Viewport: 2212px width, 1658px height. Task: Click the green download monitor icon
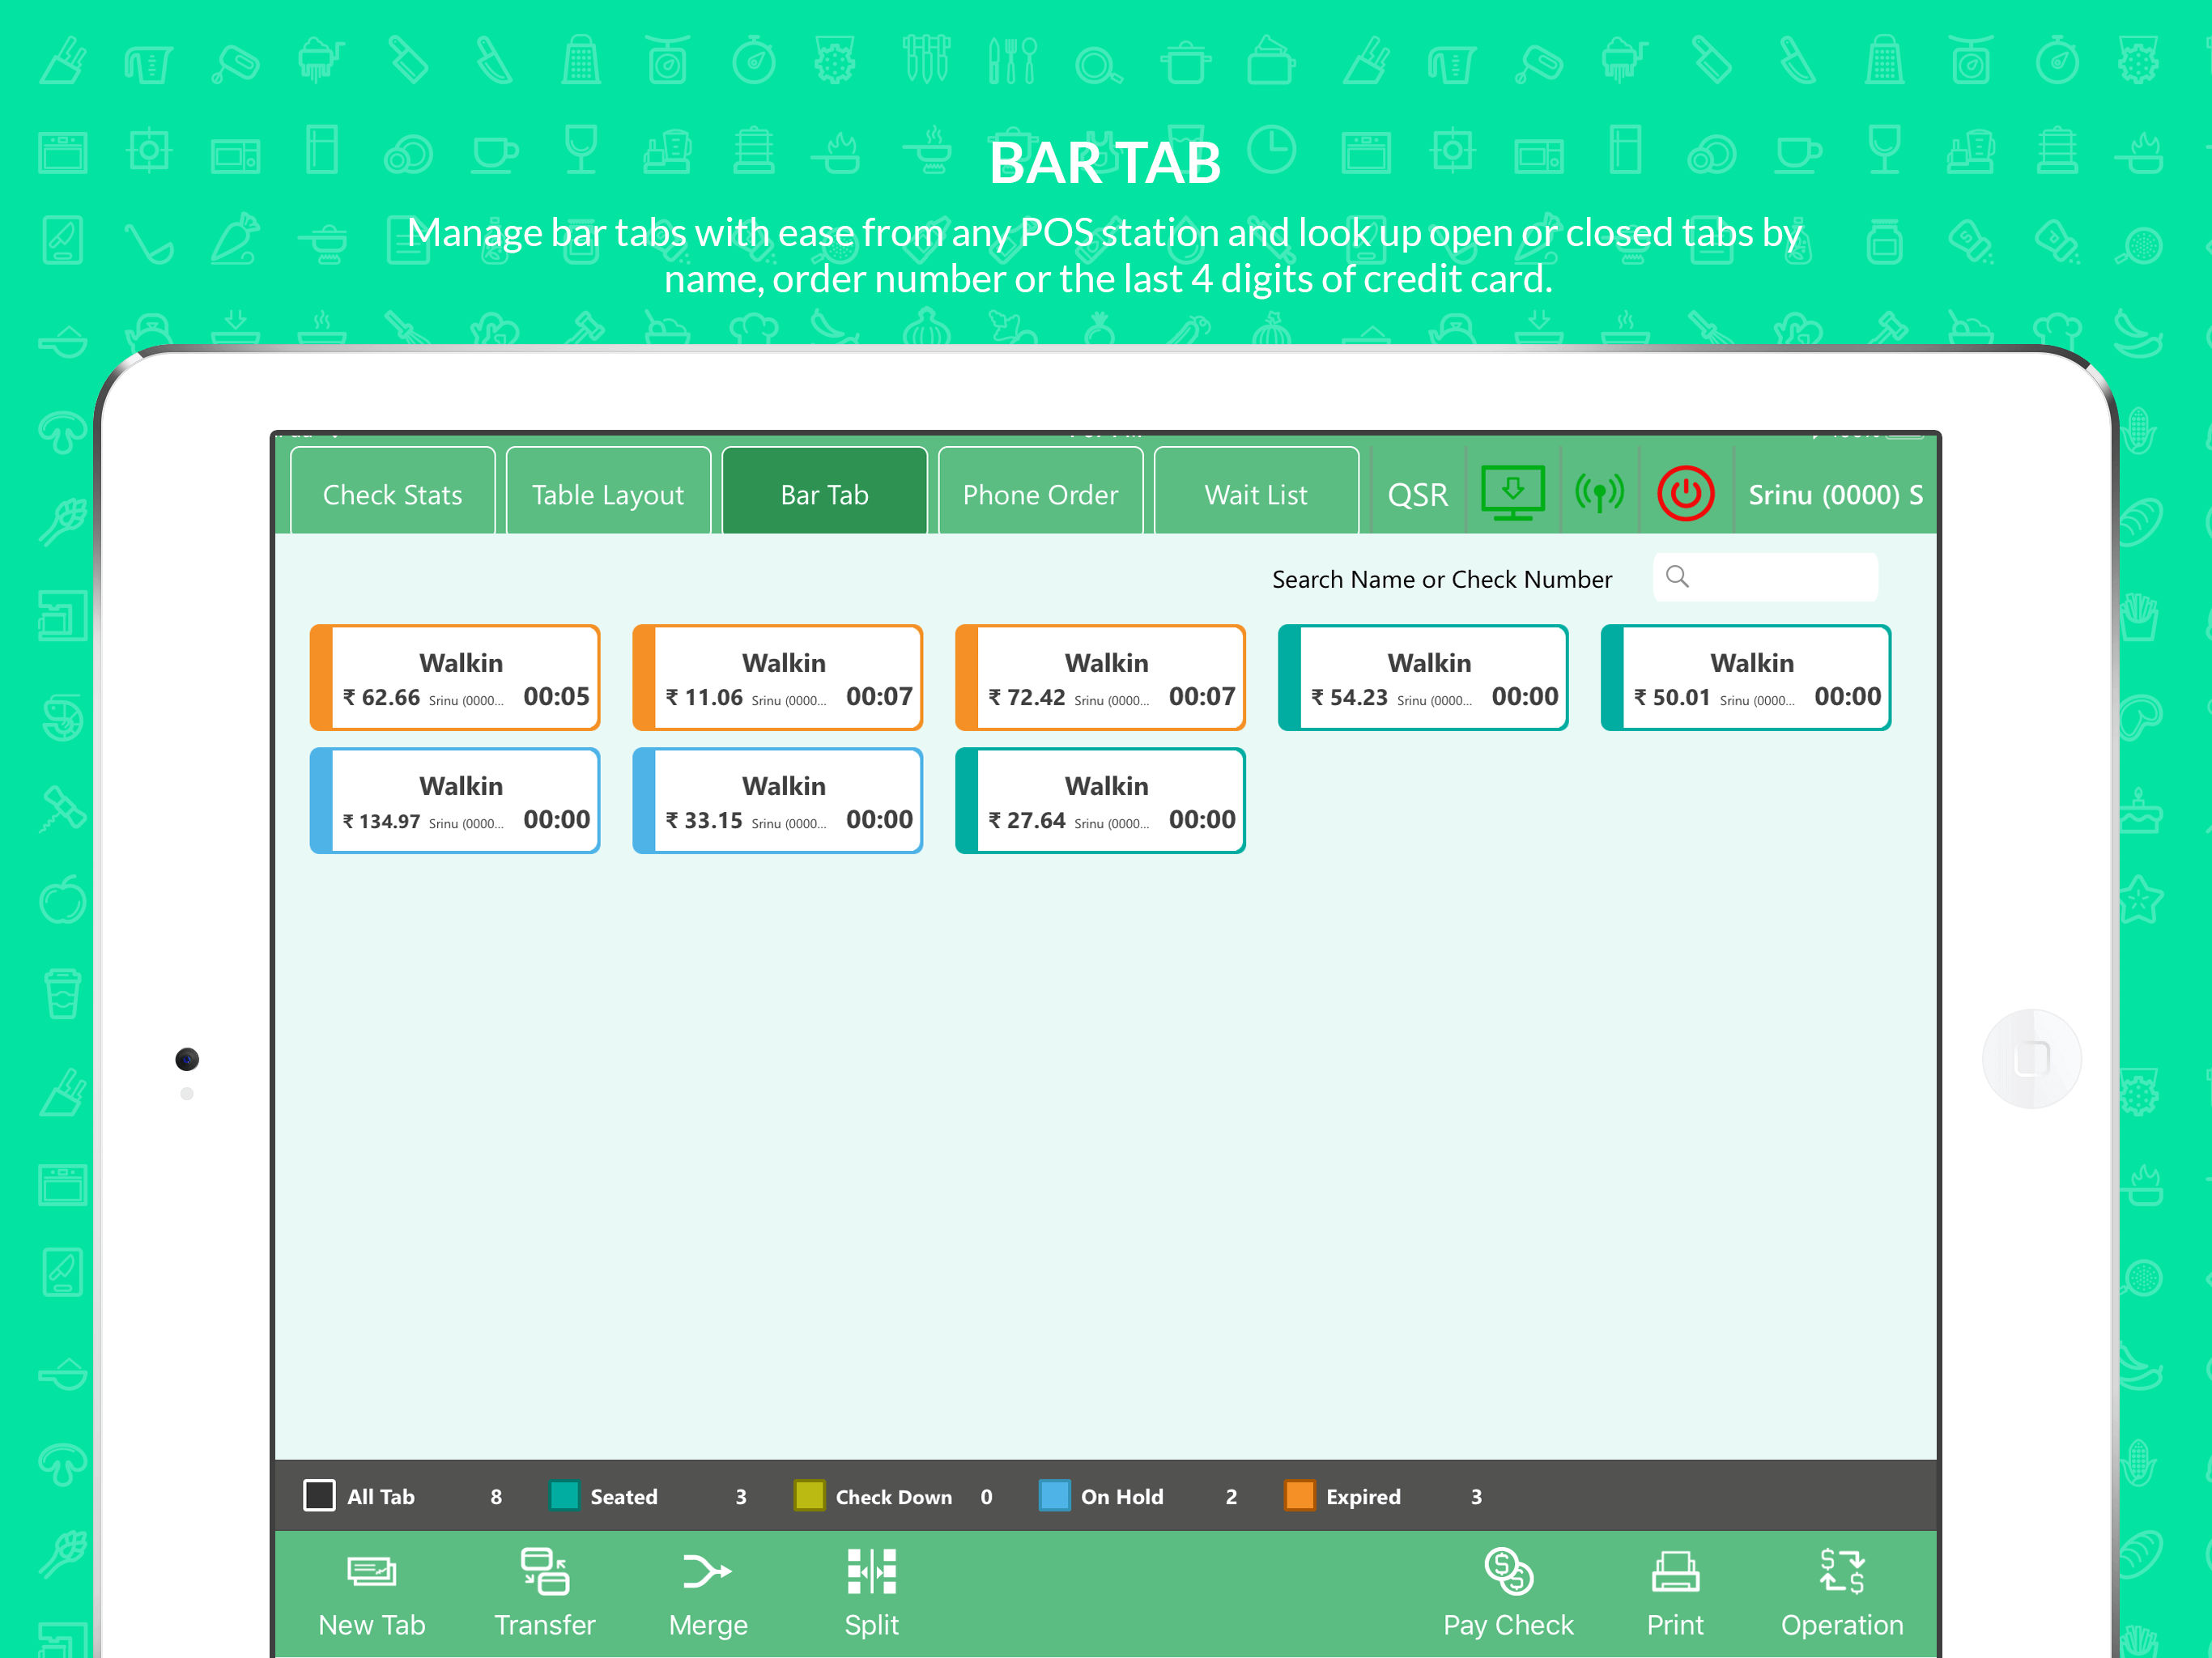coord(1512,493)
